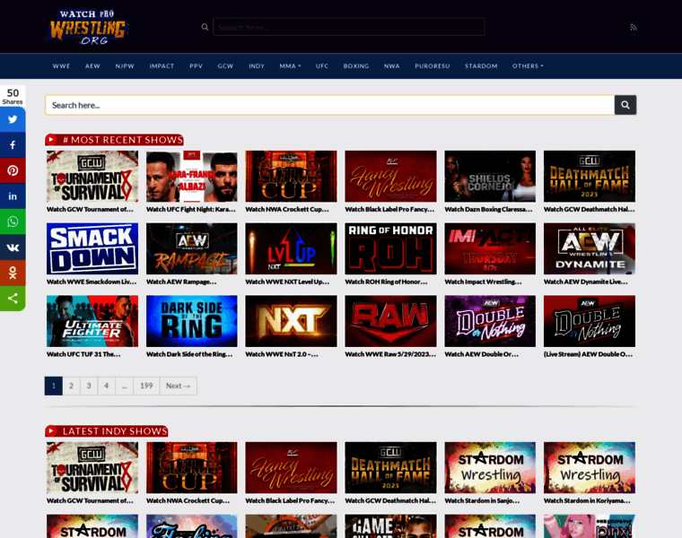Open Watch Stardom in Koriyama… link
The image size is (682, 538).
point(587,500)
